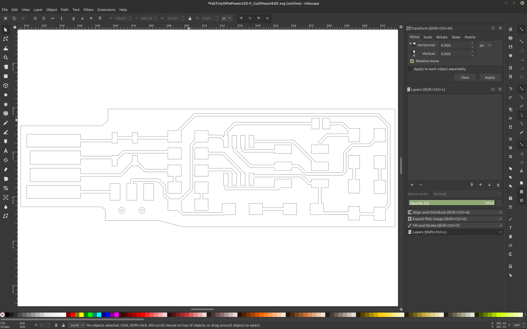Lower selection to bottom
Image resolution: width=527 pixels, height=329 pixels.
73,18
